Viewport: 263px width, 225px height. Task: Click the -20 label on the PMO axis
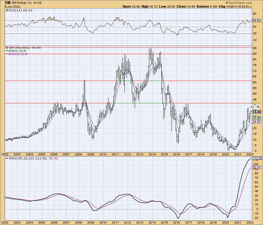pos(255,218)
